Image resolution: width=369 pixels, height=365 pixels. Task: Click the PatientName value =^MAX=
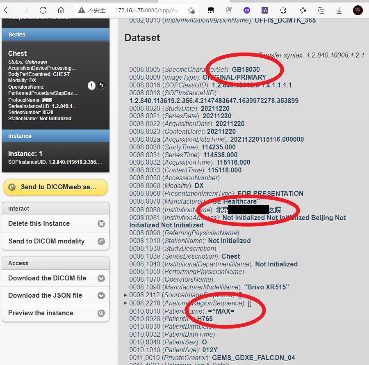(x=221, y=311)
